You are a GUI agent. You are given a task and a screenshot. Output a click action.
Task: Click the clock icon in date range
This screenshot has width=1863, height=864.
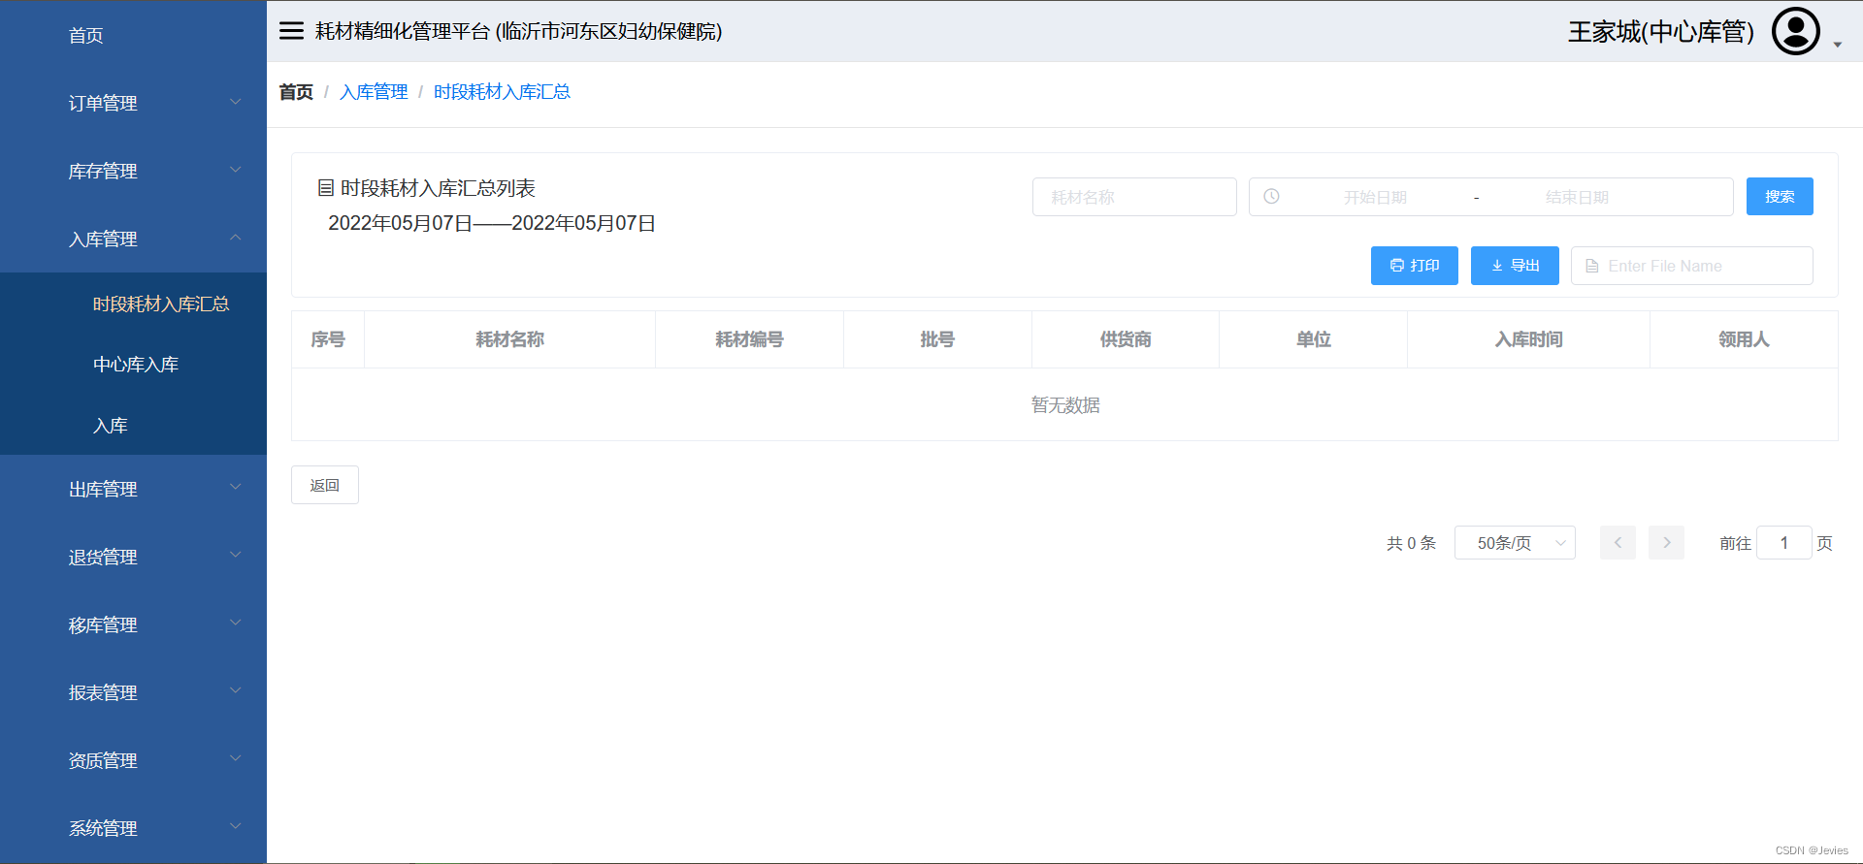coord(1271,197)
